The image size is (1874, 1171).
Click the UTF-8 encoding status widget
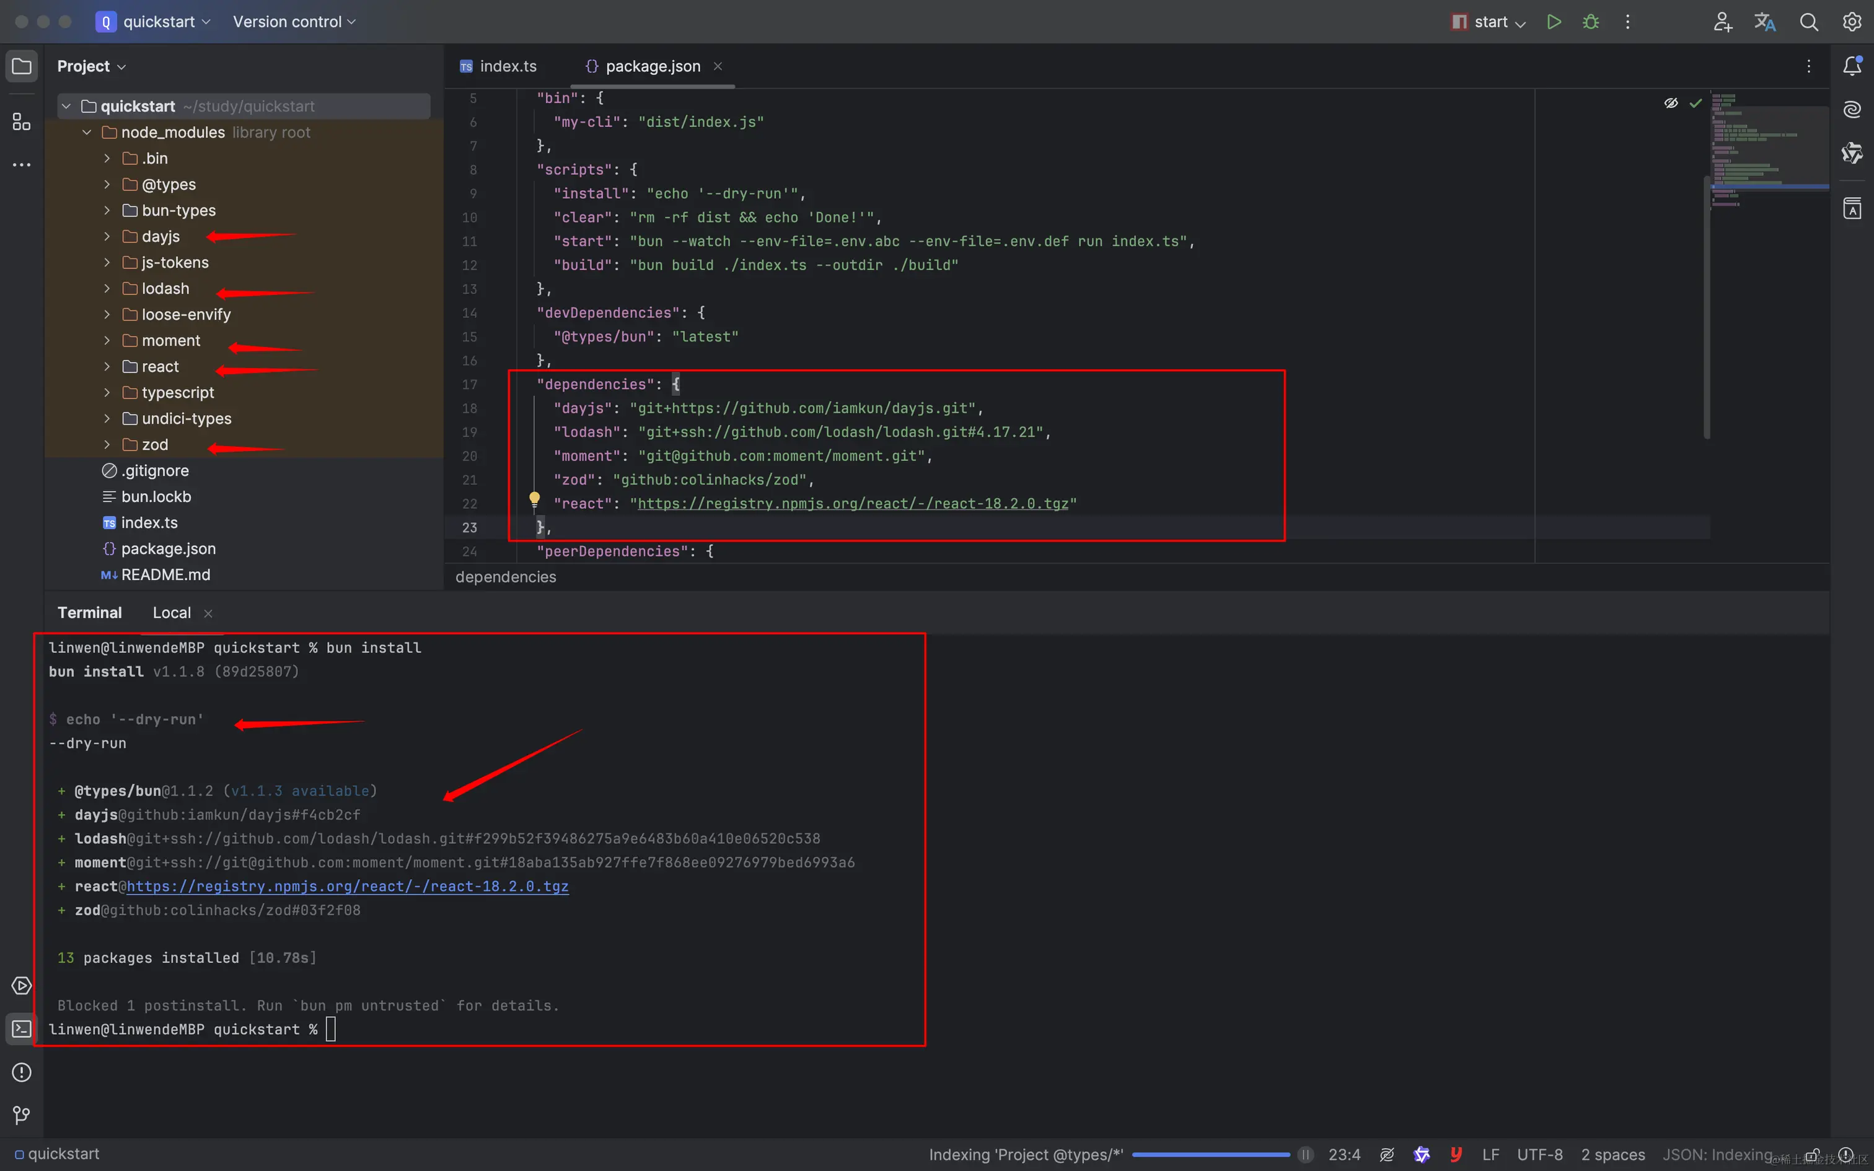pyautogui.click(x=1539, y=1154)
